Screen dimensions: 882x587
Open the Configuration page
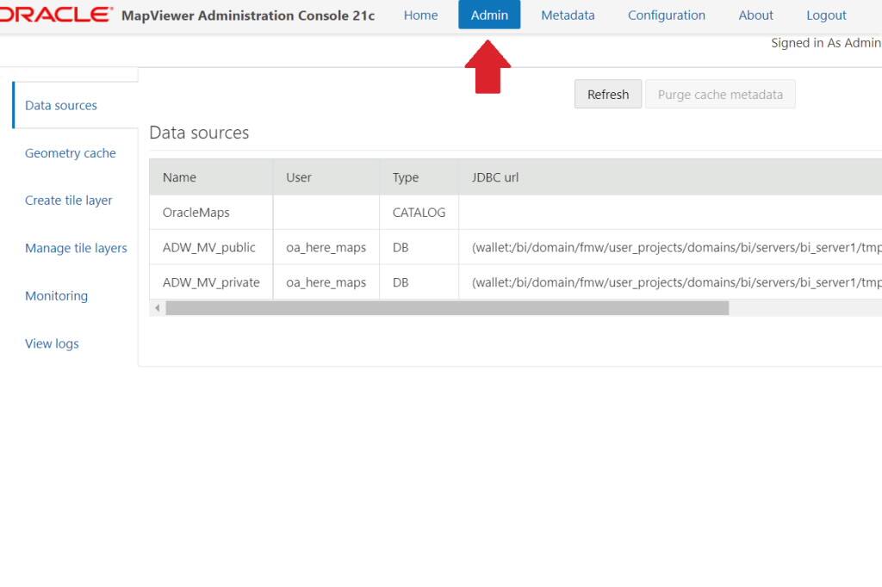tap(666, 15)
